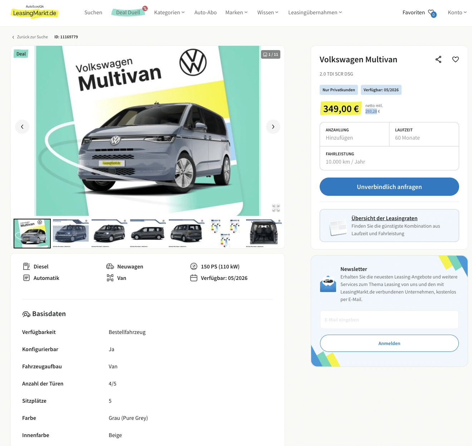The image size is (472, 446).
Task: Click the Verfügbar: 05/2026 tag
Action: pyautogui.click(x=381, y=90)
